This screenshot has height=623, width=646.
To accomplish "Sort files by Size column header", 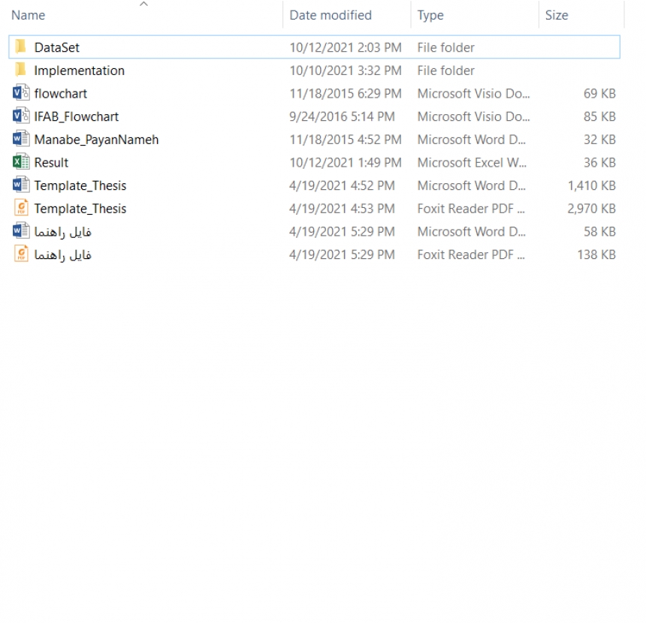I will [557, 15].
